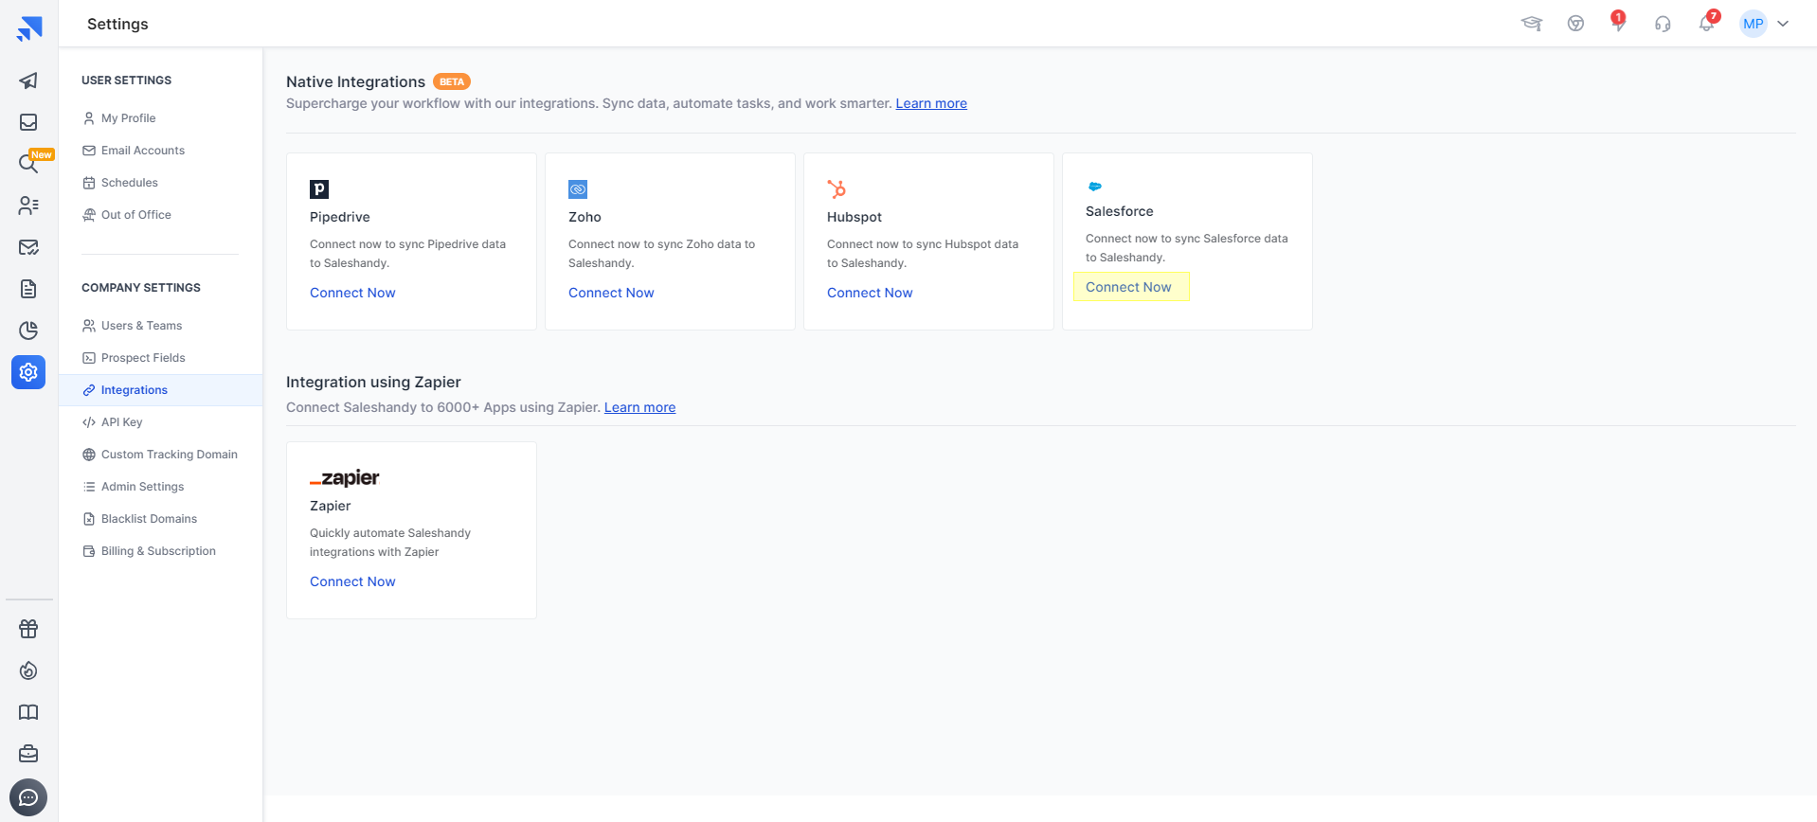The height and width of the screenshot is (822, 1817).
Task: Click the Zoho logo icon
Action: tap(578, 189)
